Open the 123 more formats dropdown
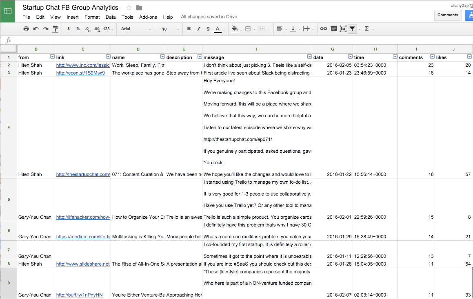Image resolution: width=473 pixels, height=299 pixels. pyautogui.click(x=108, y=29)
